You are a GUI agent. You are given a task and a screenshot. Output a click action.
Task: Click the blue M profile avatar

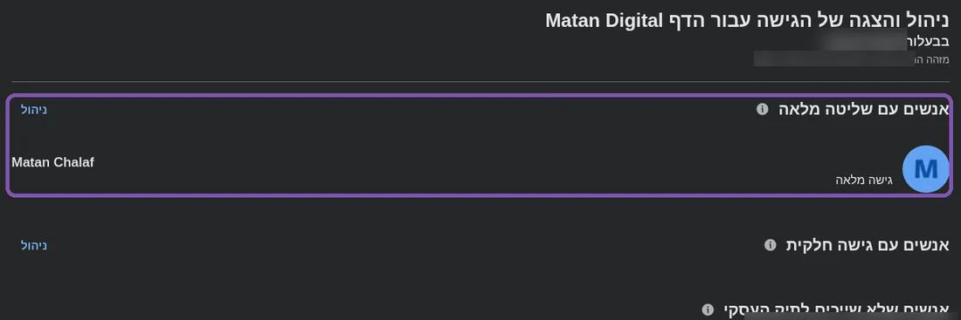[x=926, y=169]
